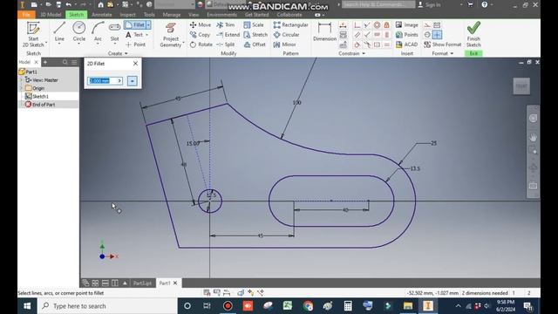Click the ViewCube front face
Image resolution: width=558 pixels, height=314 pixels.
(x=521, y=86)
